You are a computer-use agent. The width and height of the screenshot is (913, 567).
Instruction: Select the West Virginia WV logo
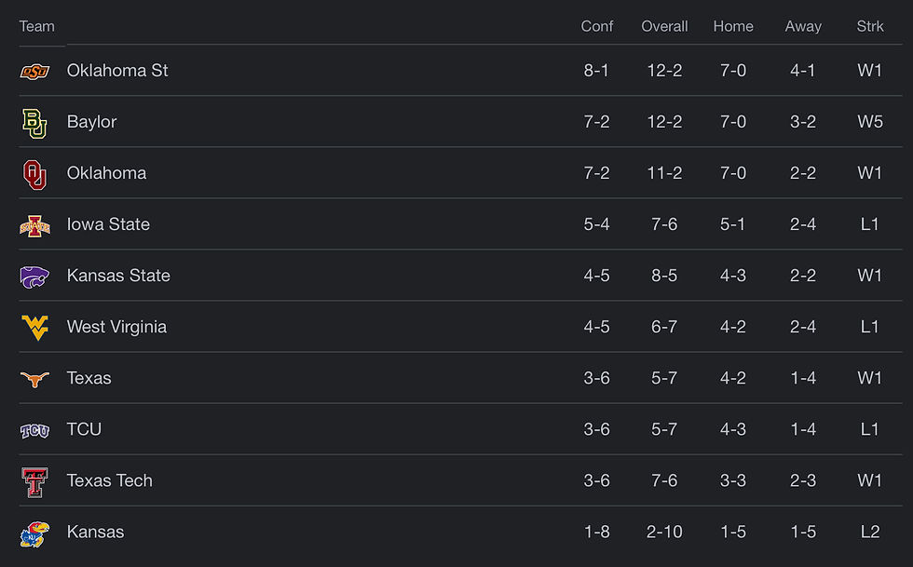point(35,328)
